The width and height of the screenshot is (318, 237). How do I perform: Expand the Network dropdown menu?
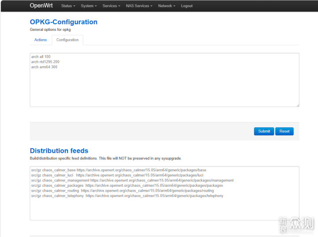click(x=167, y=6)
